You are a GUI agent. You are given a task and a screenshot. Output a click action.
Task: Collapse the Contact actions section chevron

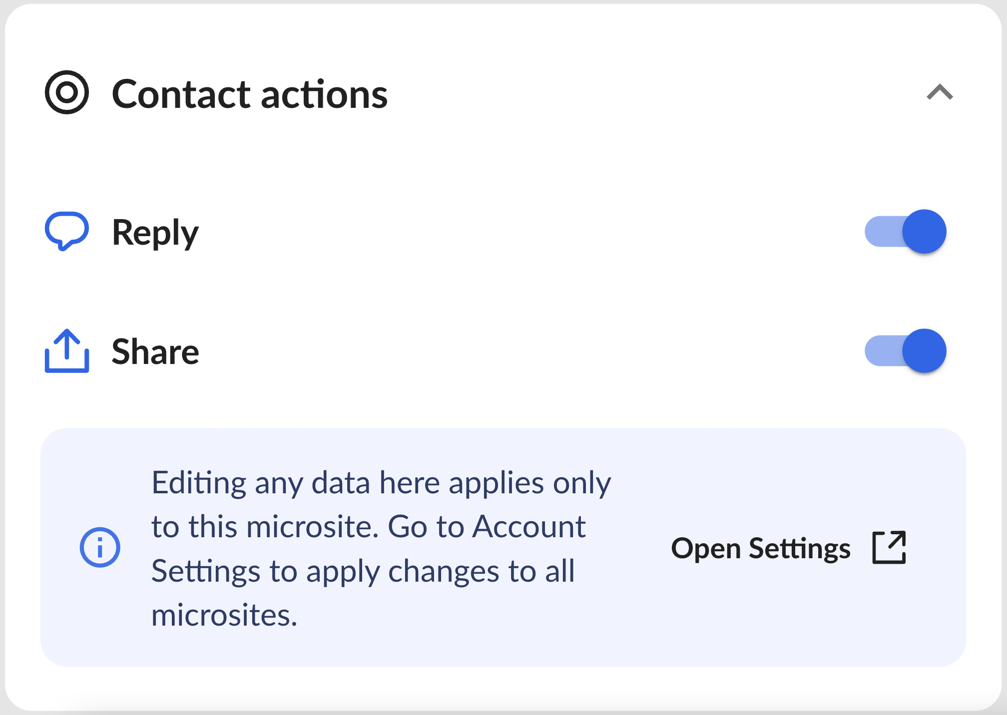[x=940, y=92]
